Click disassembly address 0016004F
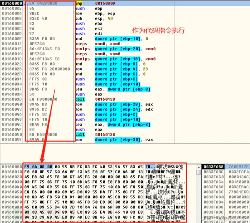250x223 pixels. coord(12,130)
